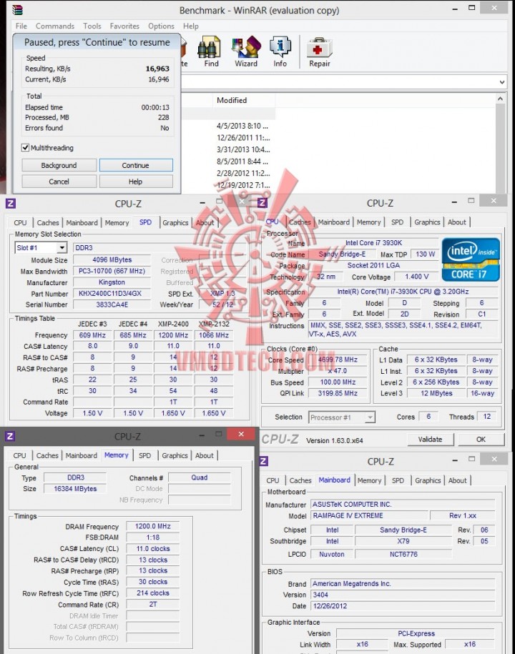The image size is (515, 654).
Task: Click the Manufacturer field Kingston
Action: tap(112, 282)
